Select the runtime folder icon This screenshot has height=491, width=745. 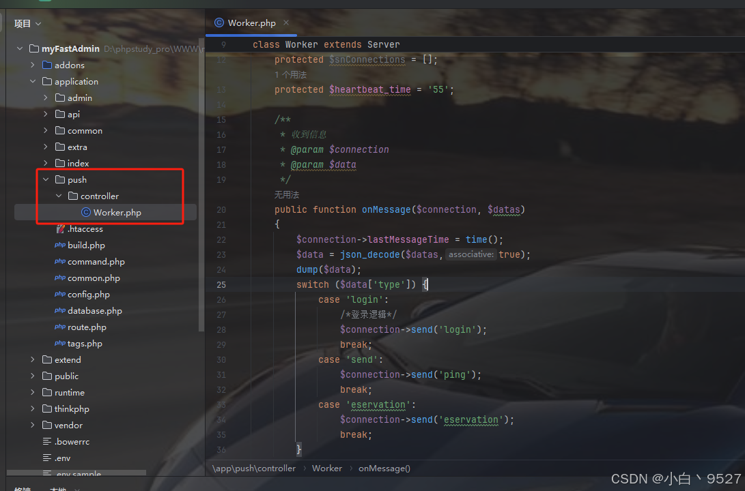tap(47, 392)
